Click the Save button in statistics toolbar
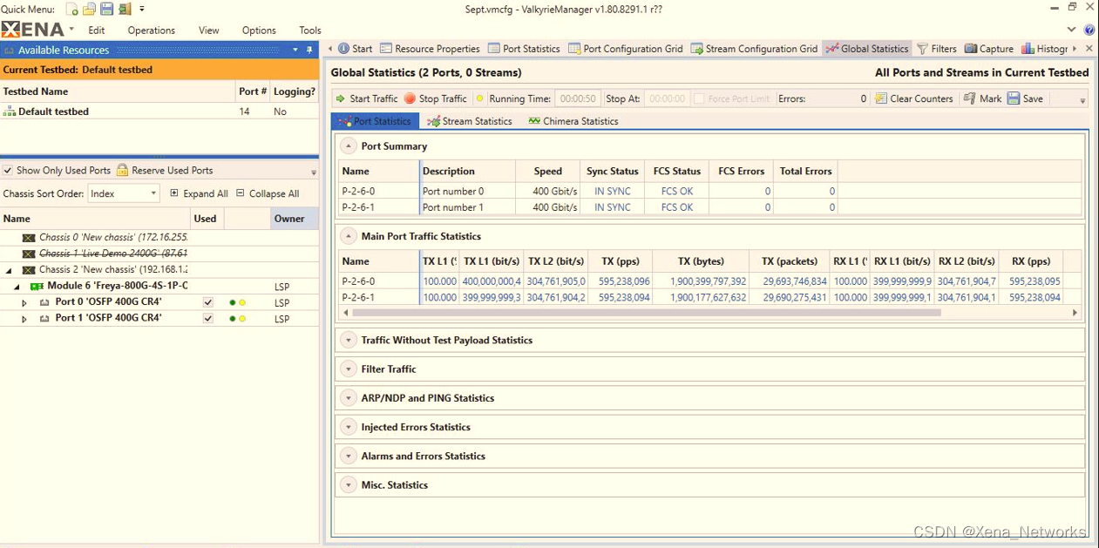This screenshot has height=548, width=1099. [1025, 98]
